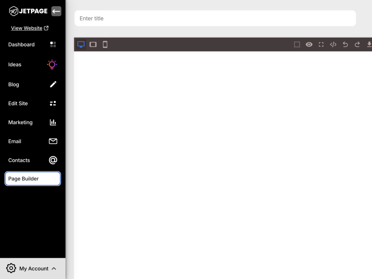Open the Dashboard menu item
372x279 pixels.
click(x=21, y=45)
